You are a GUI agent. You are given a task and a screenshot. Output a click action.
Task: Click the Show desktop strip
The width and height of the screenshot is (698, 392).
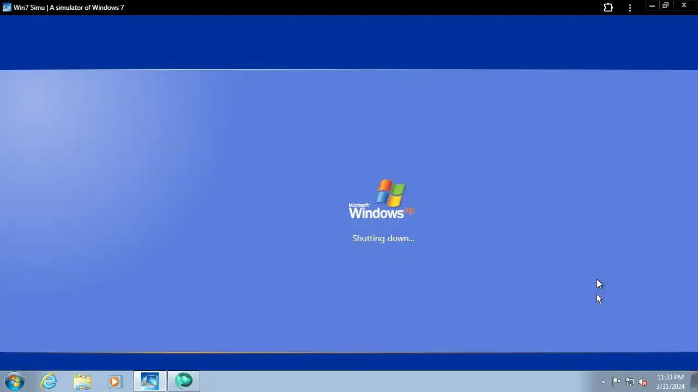(694, 381)
